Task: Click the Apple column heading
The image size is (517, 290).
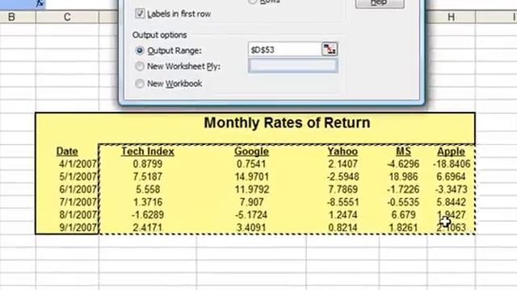Action: [451, 151]
